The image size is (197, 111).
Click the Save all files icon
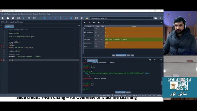click(18, 18)
